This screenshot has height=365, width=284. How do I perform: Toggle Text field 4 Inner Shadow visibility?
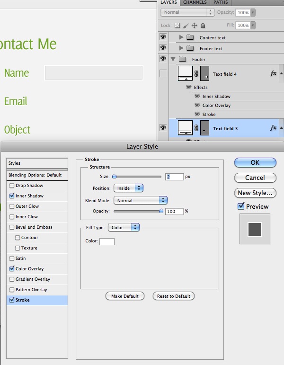click(197, 96)
